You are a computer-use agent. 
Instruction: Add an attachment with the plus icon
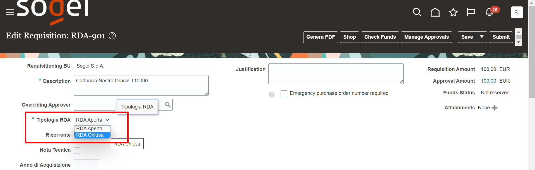[495, 107]
